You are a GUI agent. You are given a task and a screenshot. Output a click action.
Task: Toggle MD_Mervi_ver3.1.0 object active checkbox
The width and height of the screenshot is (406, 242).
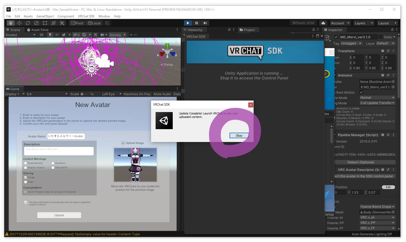point(336,37)
